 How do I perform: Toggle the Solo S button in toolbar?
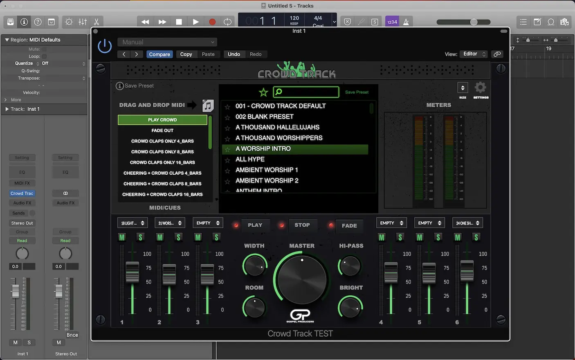pos(375,22)
